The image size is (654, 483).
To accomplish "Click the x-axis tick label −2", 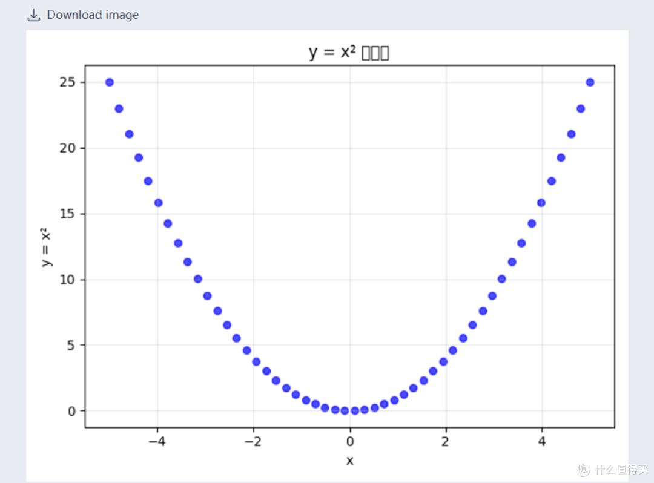I will coord(253,441).
